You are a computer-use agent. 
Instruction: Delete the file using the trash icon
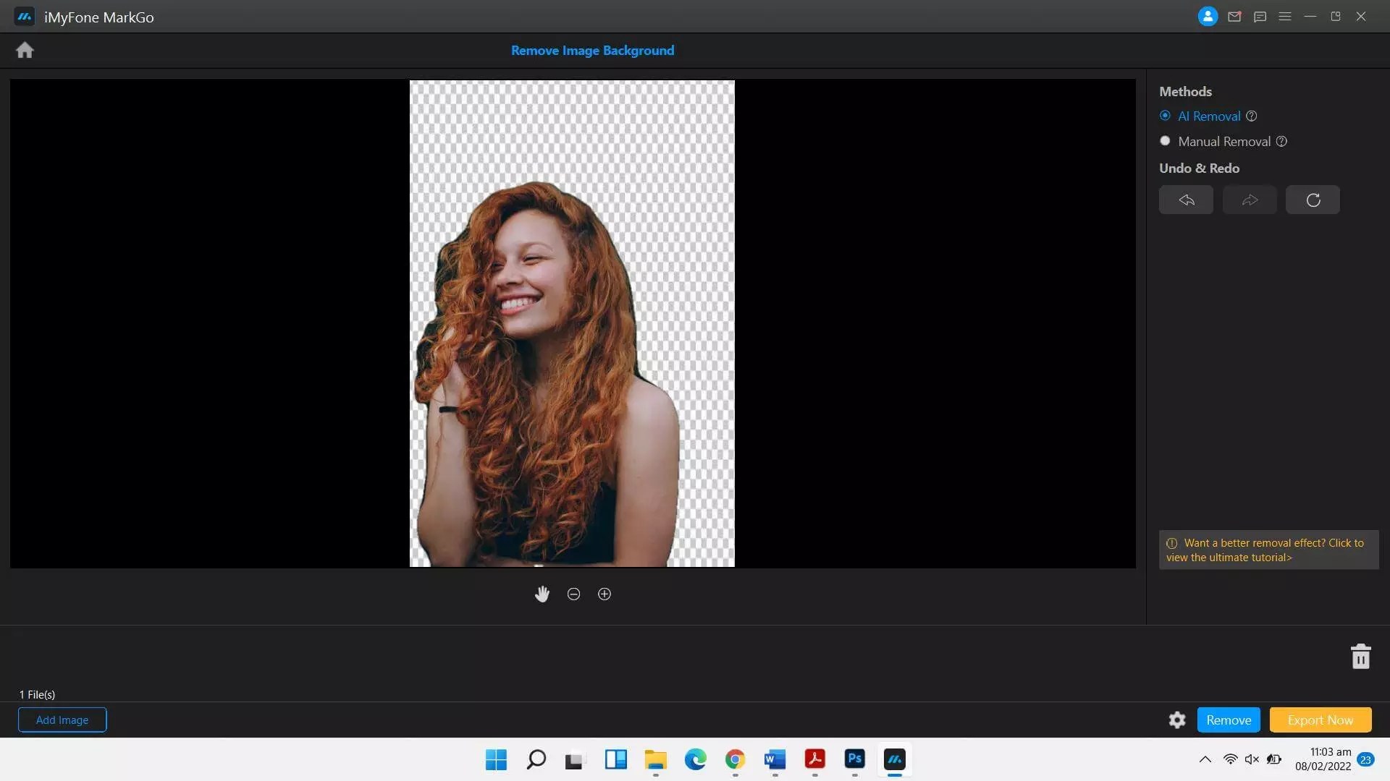(1360, 656)
